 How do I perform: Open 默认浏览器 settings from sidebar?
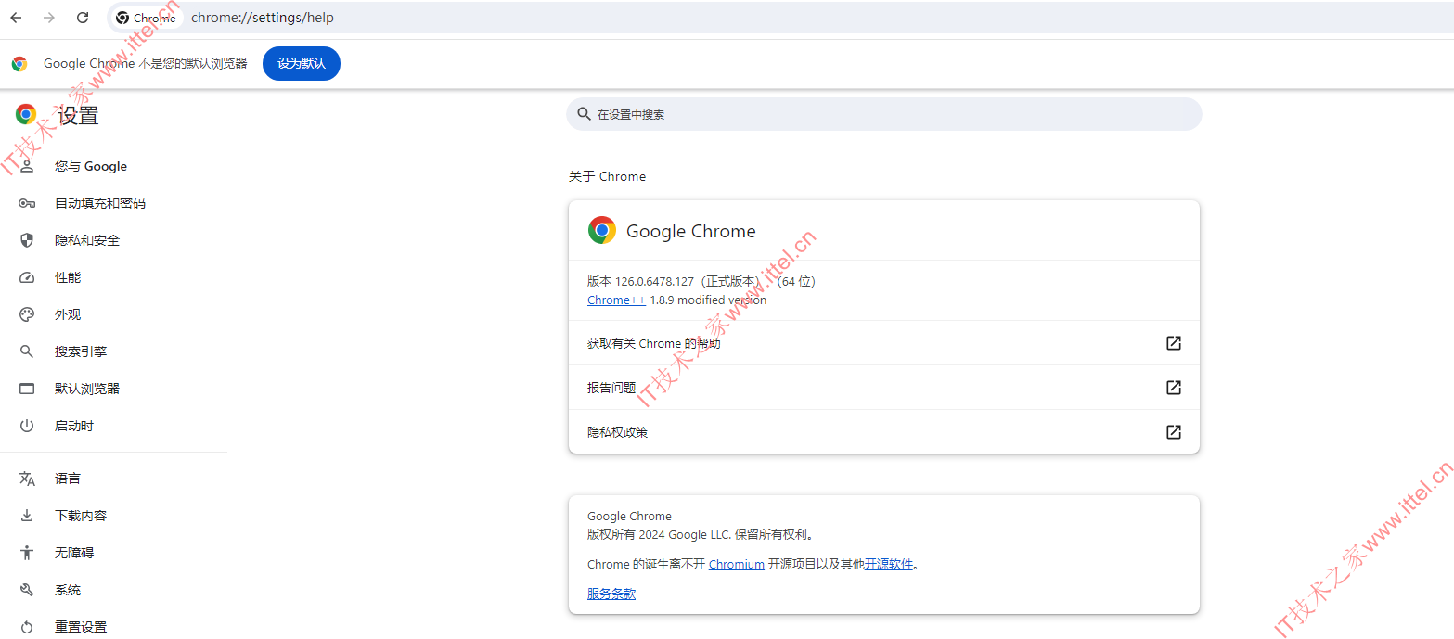[x=87, y=388]
